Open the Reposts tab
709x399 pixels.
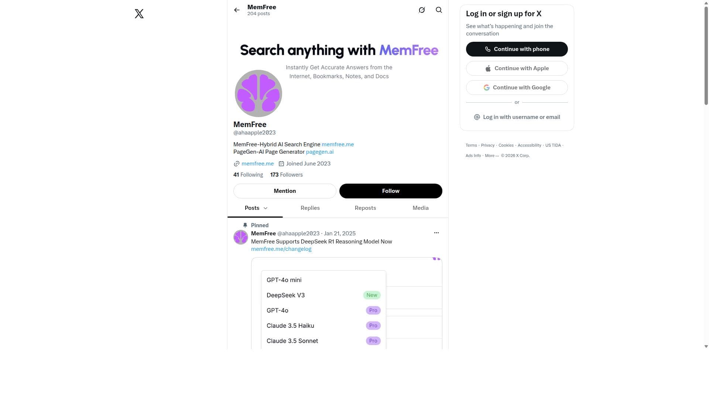point(365,208)
